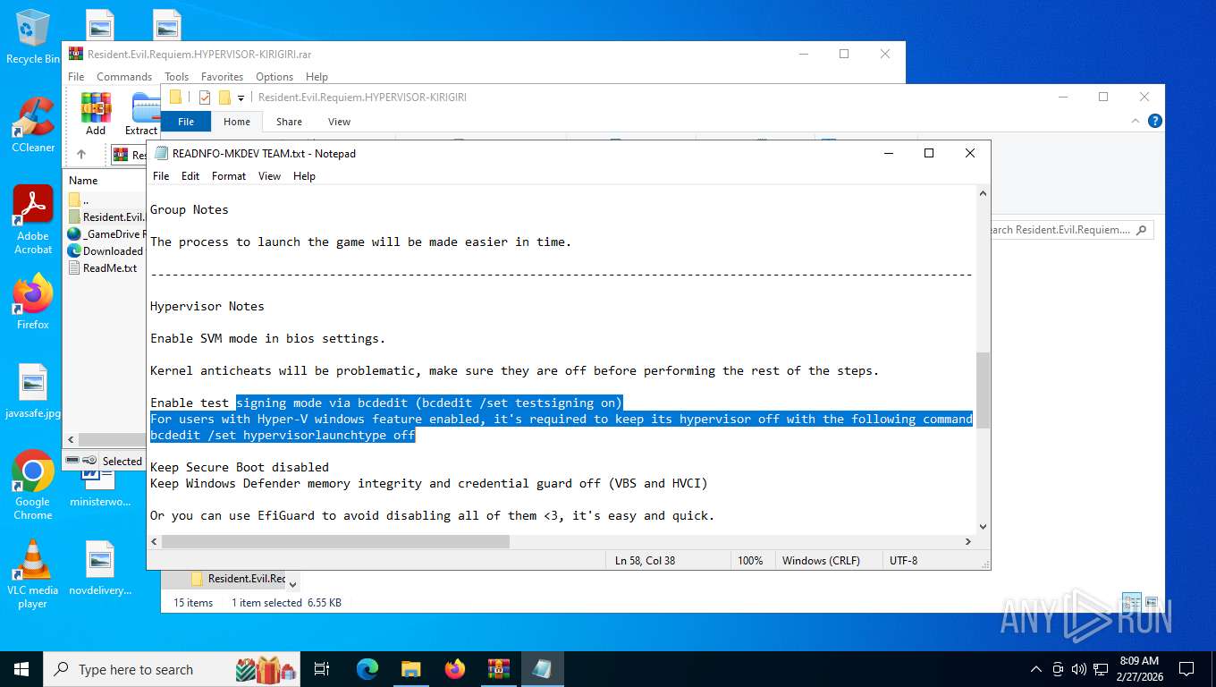Open WinRAR Commands menu
The height and width of the screenshot is (687, 1216).
click(124, 77)
